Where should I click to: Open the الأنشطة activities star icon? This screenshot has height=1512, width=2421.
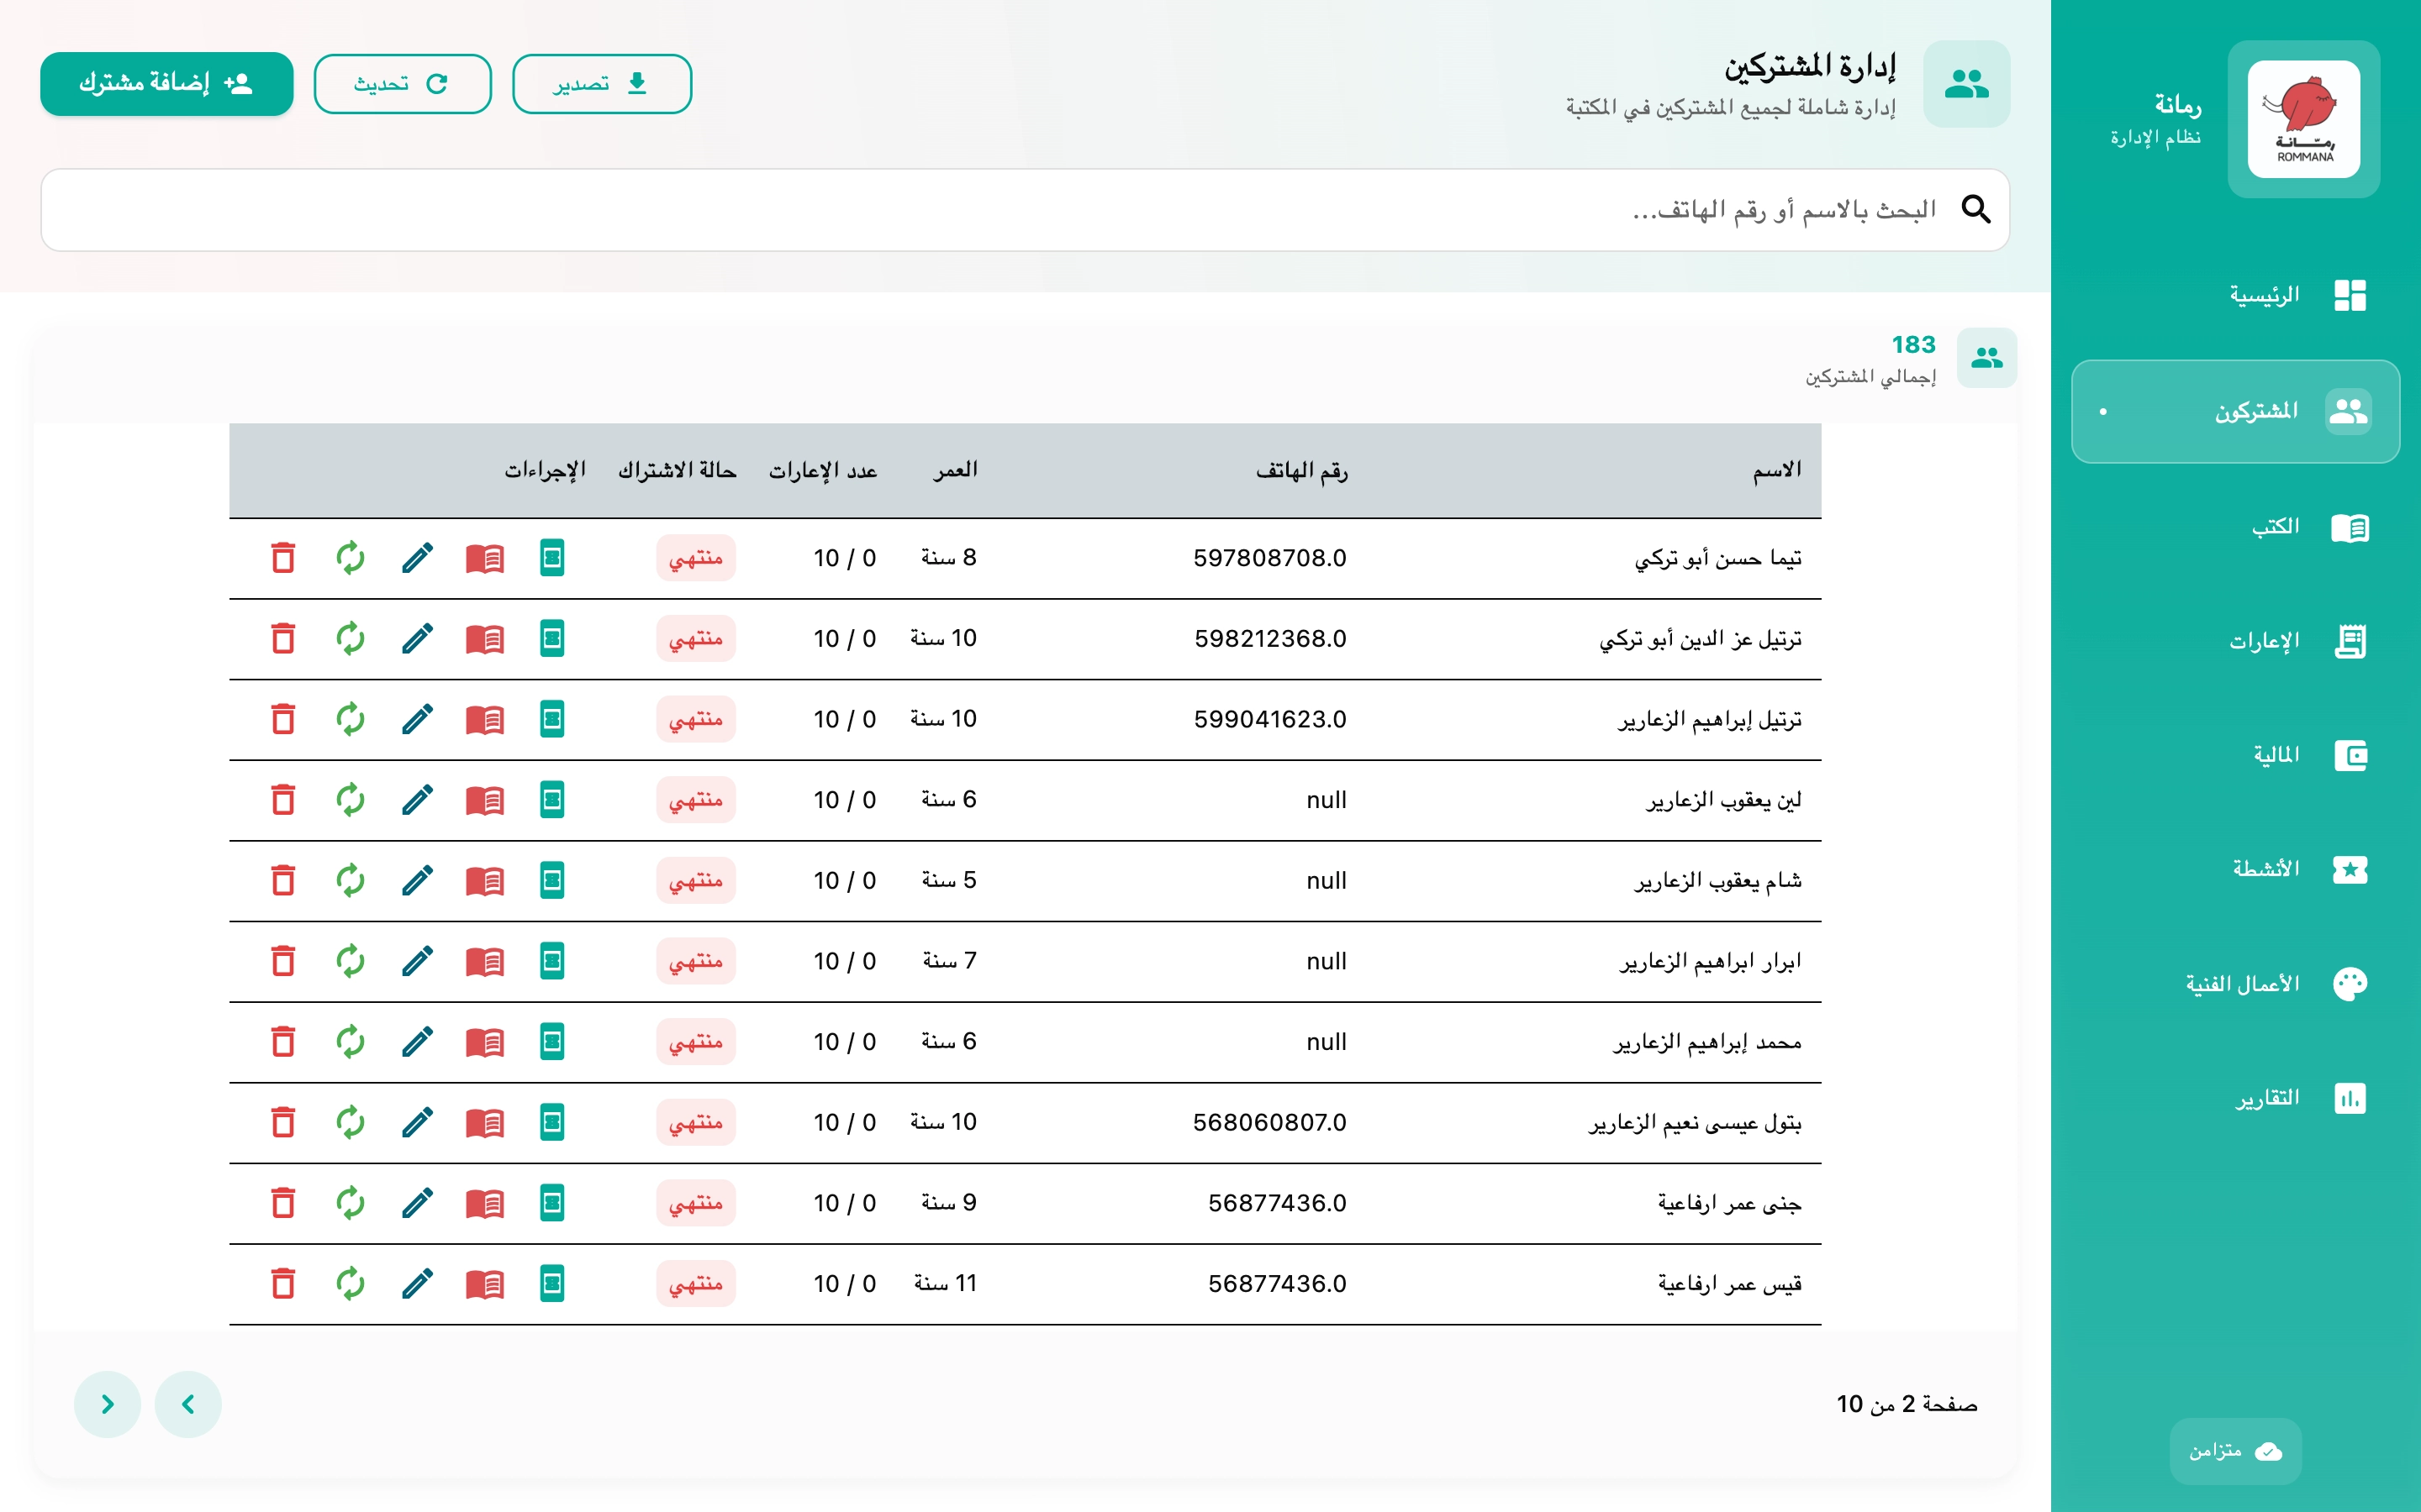(2350, 869)
